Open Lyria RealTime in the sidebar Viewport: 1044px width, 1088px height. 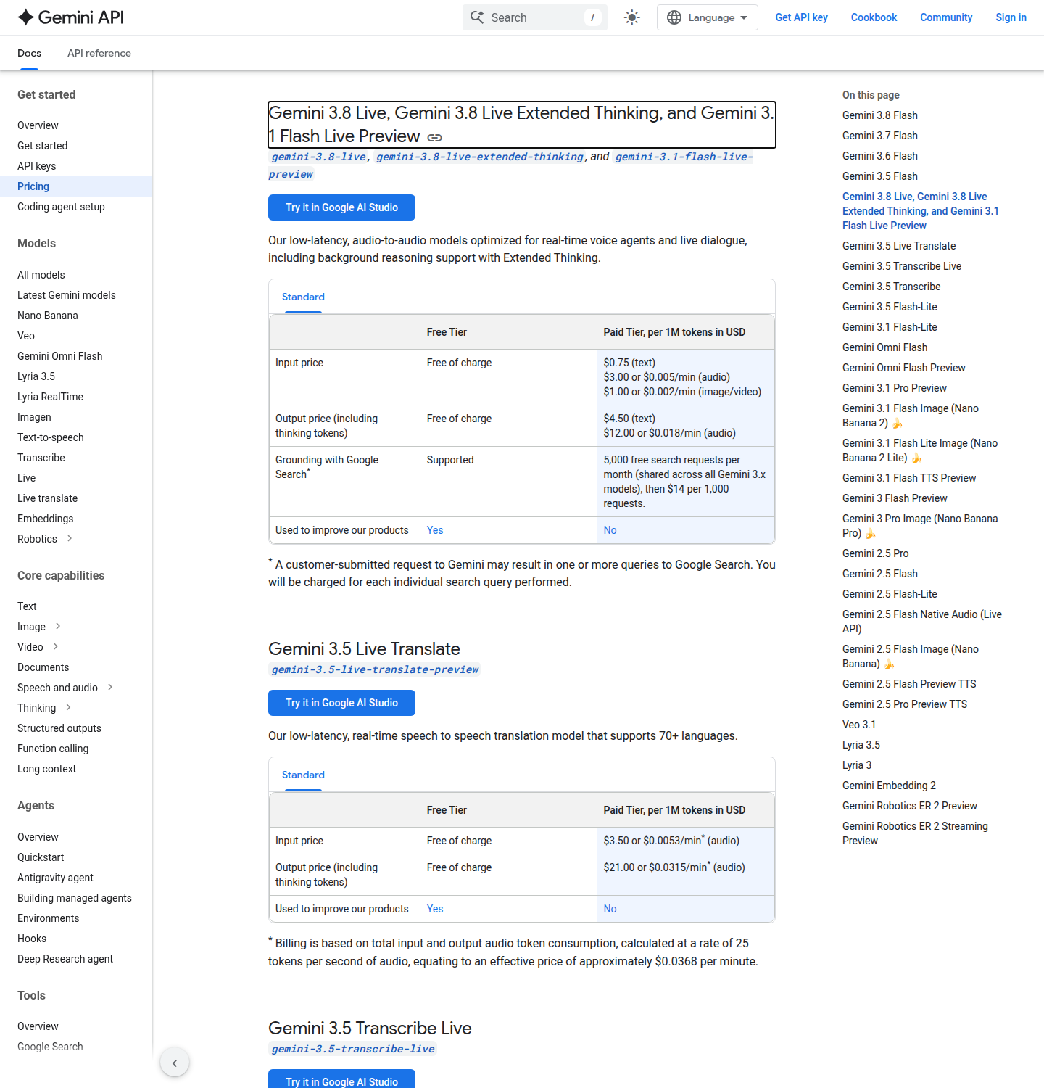[50, 397]
